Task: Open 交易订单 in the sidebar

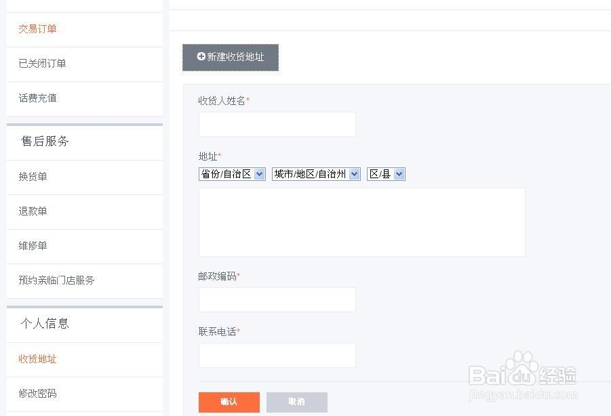Action: coord(38,29)
